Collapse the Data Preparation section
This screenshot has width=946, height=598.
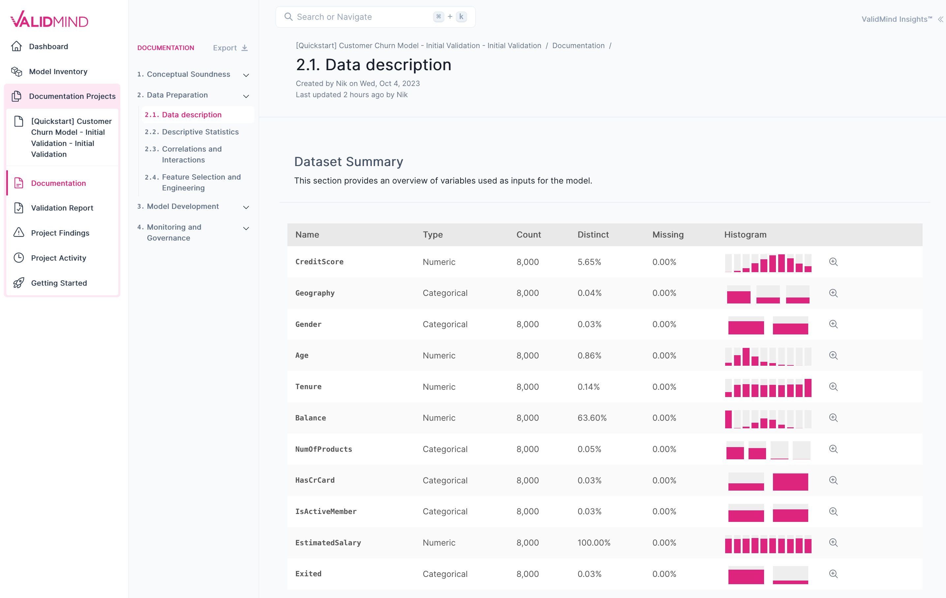tap(246, 96)
